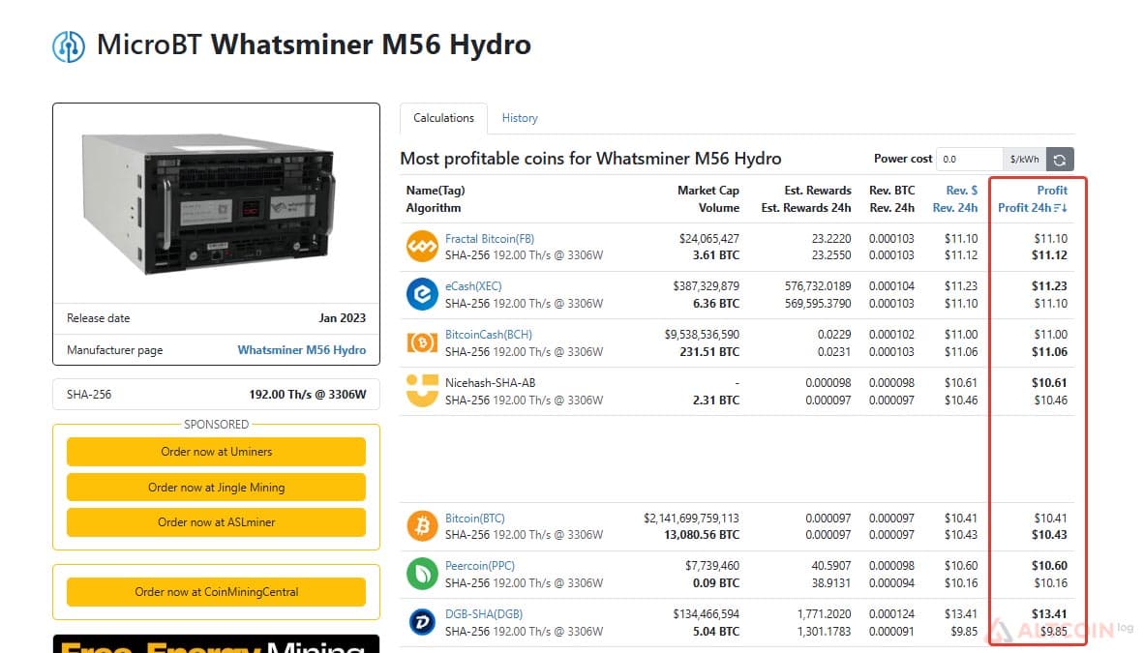Click Order now at ASLminer
The image size is (1144, 653).
point(216,522)
